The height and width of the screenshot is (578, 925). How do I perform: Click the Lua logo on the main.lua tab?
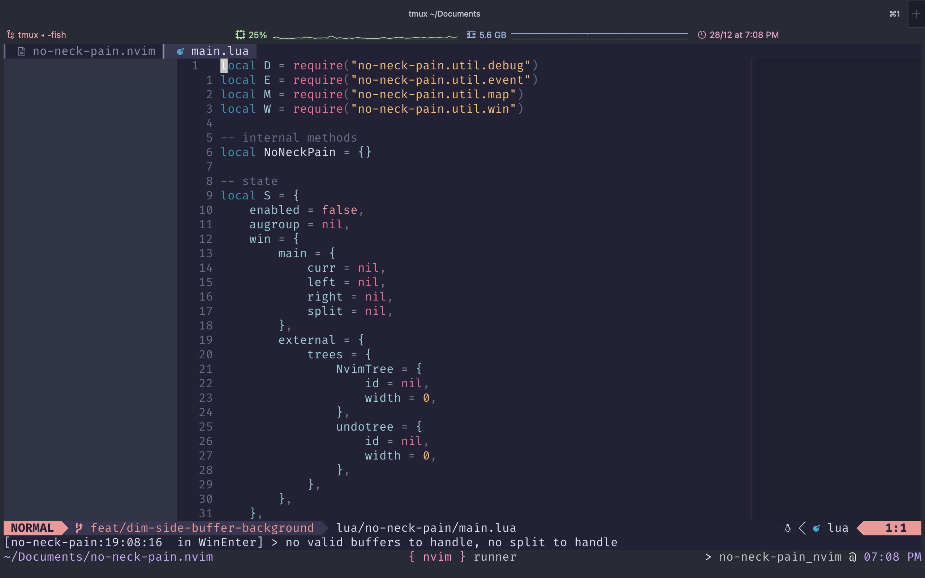(181, 51)
